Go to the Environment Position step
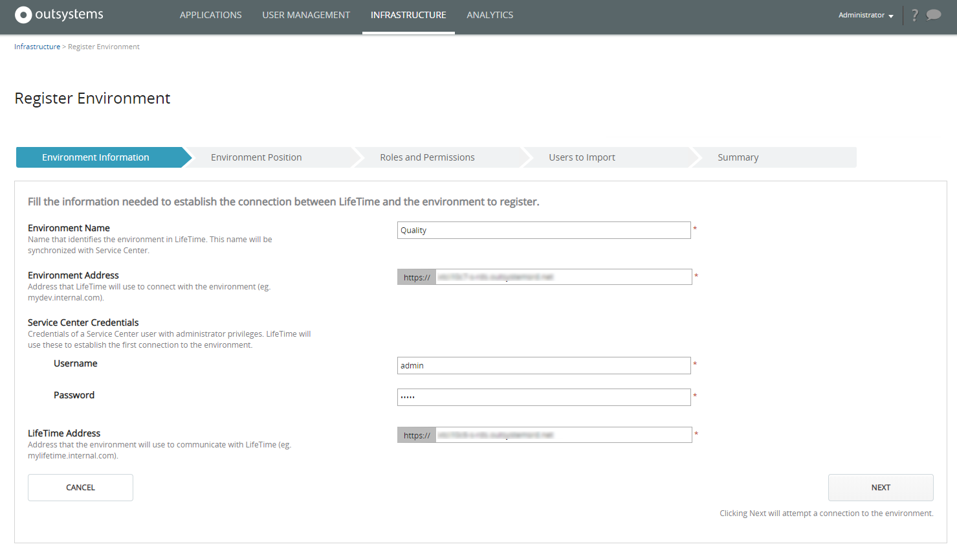Image resolution: width=957 pixels, height=553 pixels. pyautogui.click(x=256, y=157)
